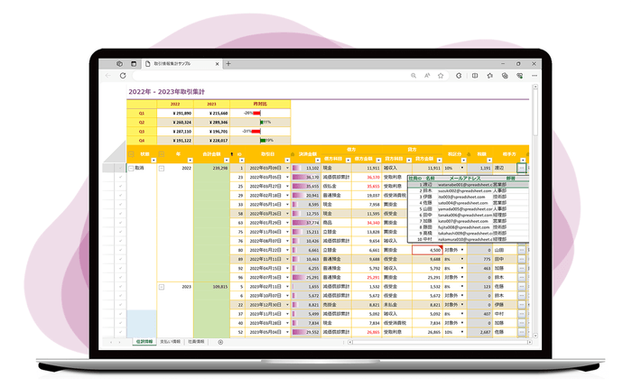This screenshot has height=387, width=632.
Task: Open tax category dropdown in ID 80 row
Action: tap(462, 250)
